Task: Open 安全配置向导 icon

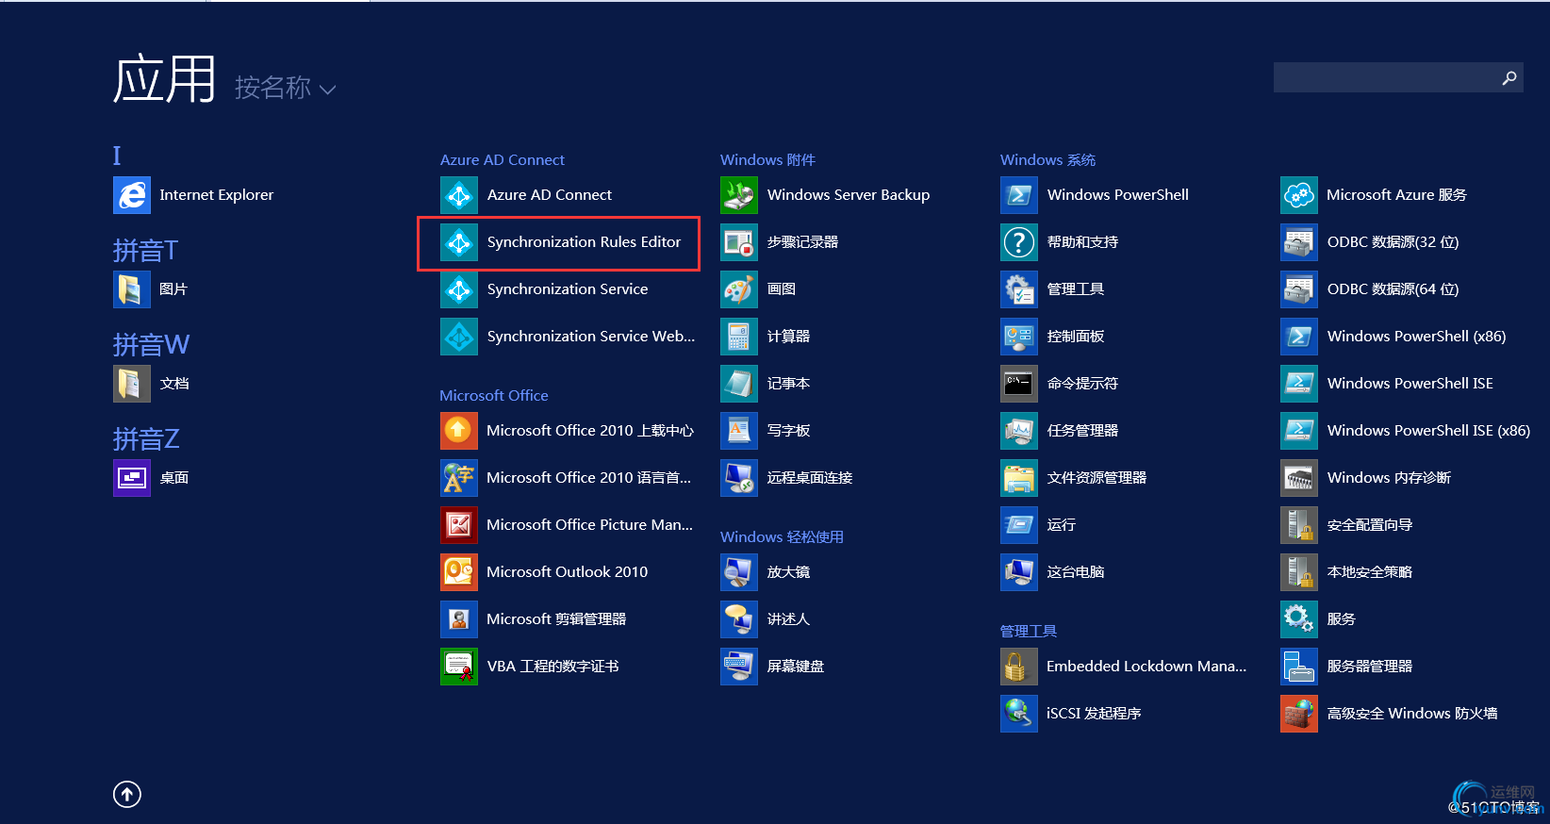Action: 1299,525
